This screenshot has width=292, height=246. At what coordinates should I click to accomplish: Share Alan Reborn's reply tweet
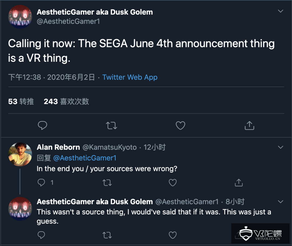(x=238, y=183)
